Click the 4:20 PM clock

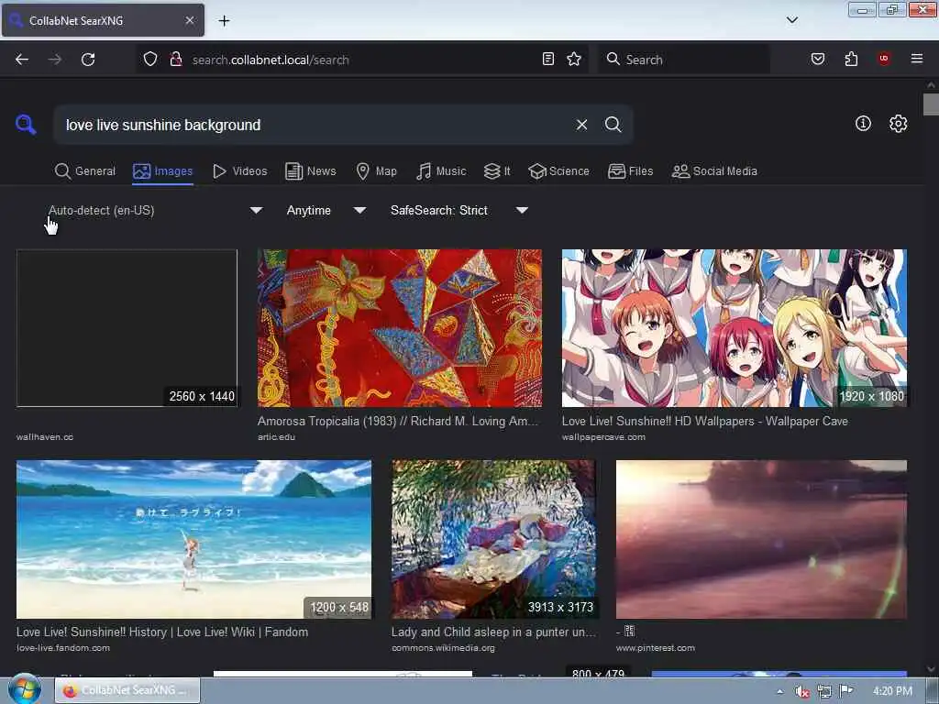click(x=892, y=691)
